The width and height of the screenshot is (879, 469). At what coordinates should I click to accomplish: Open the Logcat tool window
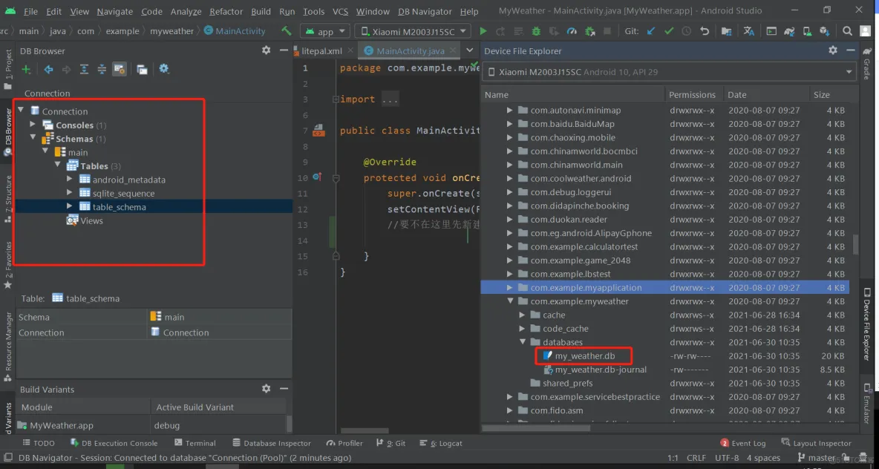pyautogui.click(x=441, y=443)
